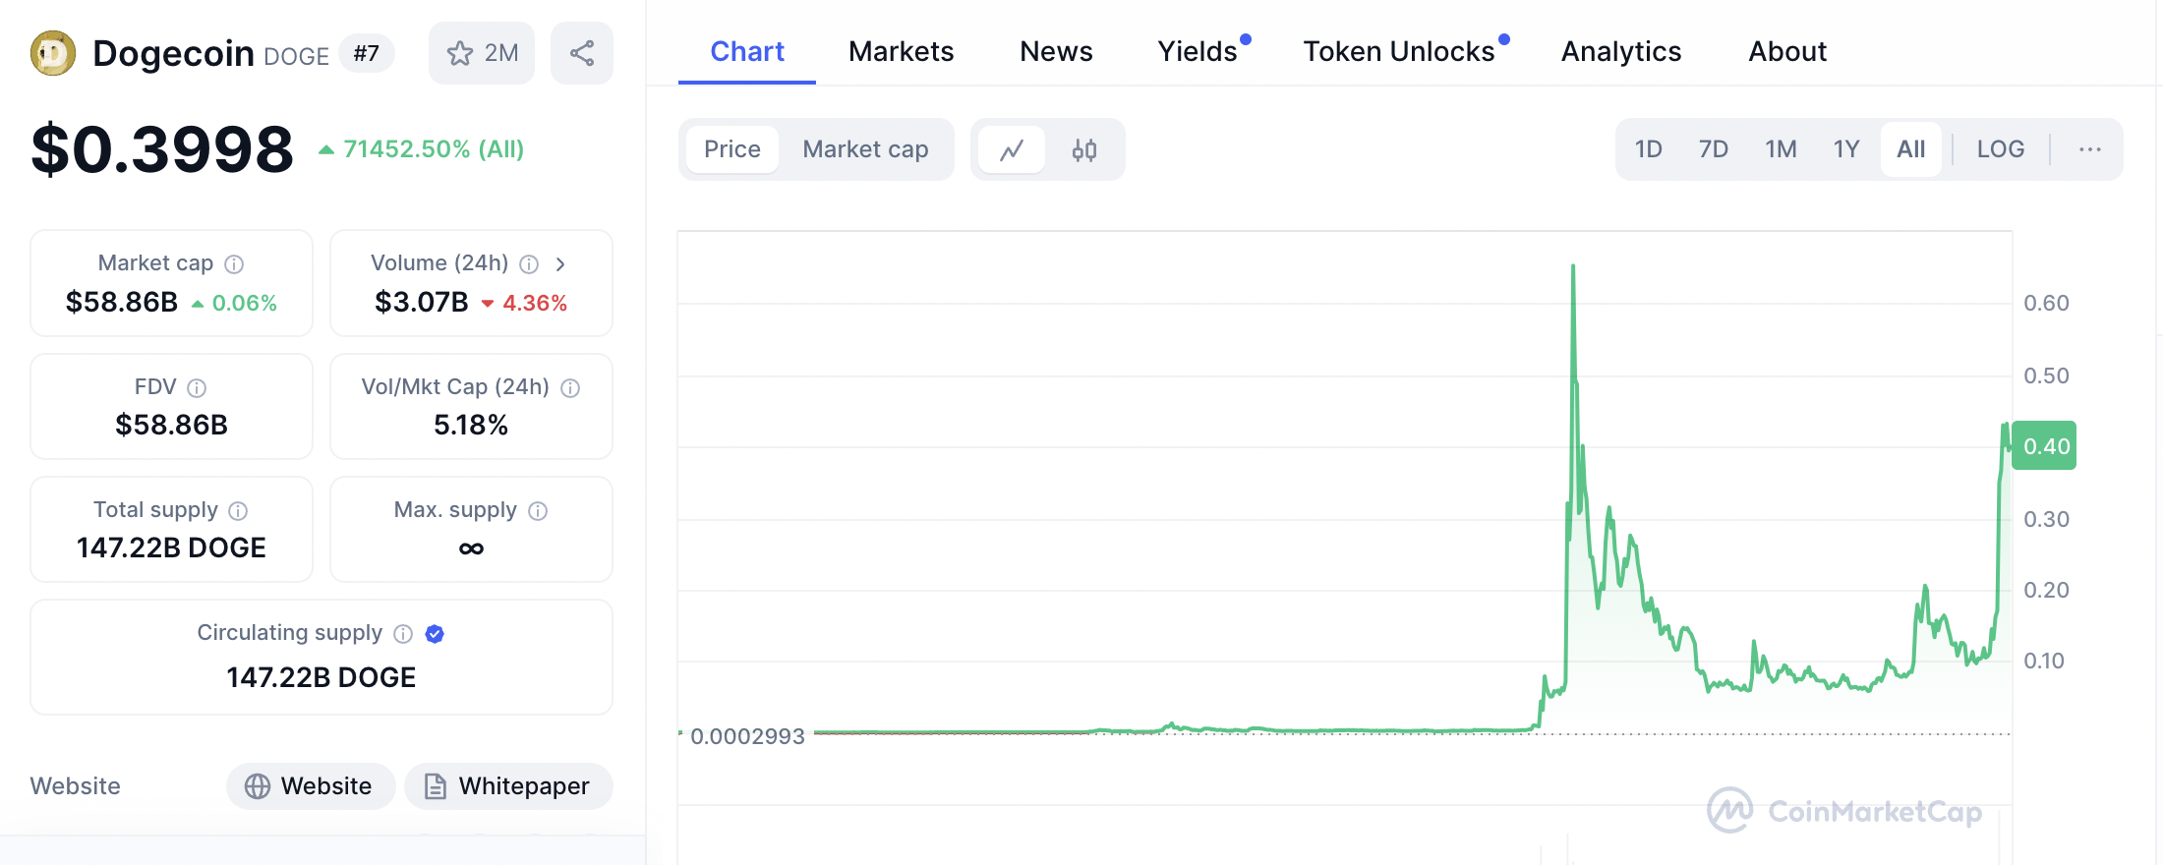Click the 0.0002993 starting price label

(747, 736)
